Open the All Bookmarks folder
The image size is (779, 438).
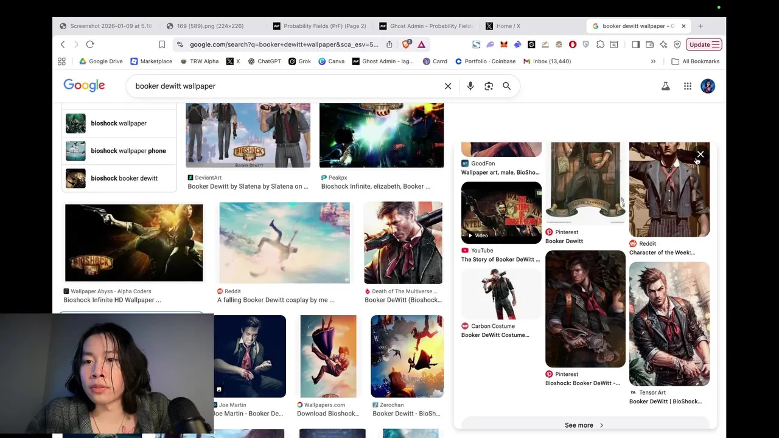pos(695,61)
